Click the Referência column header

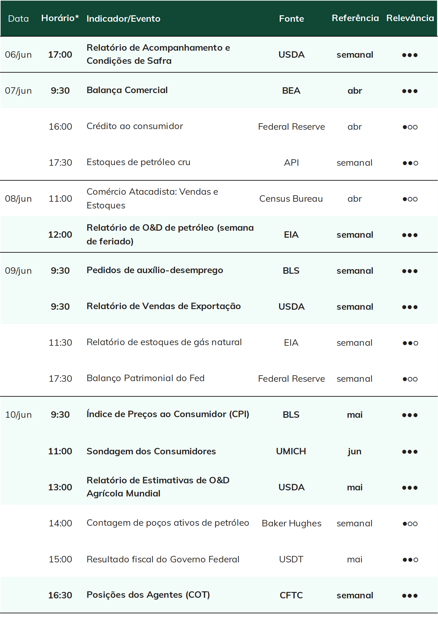coord(355,18)
